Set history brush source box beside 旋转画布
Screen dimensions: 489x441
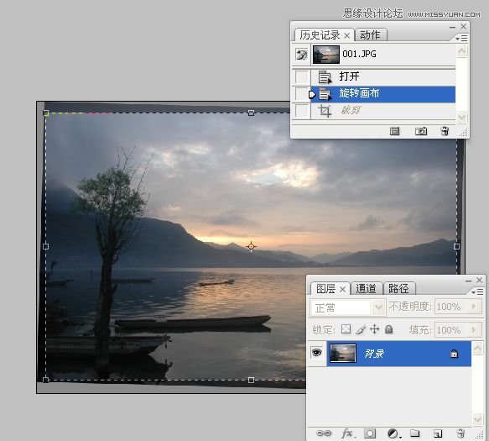click(x=302, y=94)
